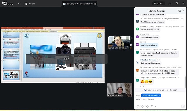Click the Giriş yapın button

(x=159, y=3)
